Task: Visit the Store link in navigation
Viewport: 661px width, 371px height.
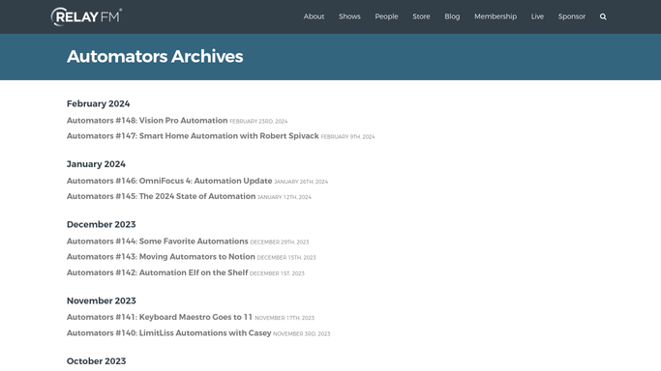Action: 421,16
